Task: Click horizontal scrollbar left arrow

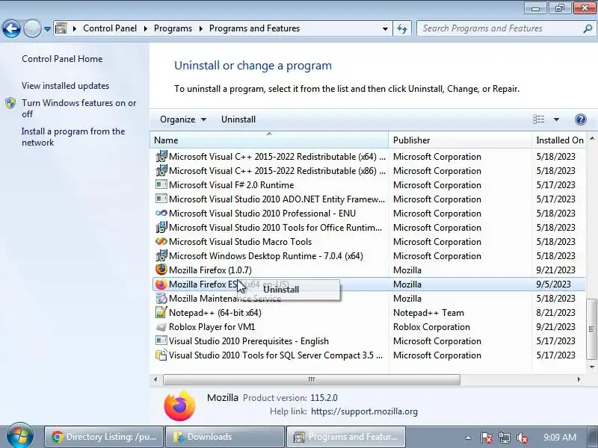Action: (155, 379)
